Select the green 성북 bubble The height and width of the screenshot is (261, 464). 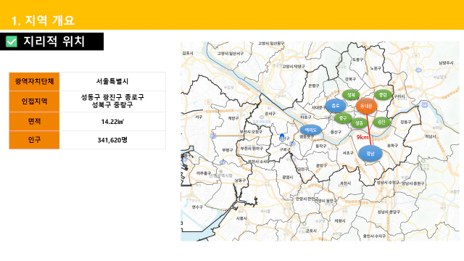point(351,95)
